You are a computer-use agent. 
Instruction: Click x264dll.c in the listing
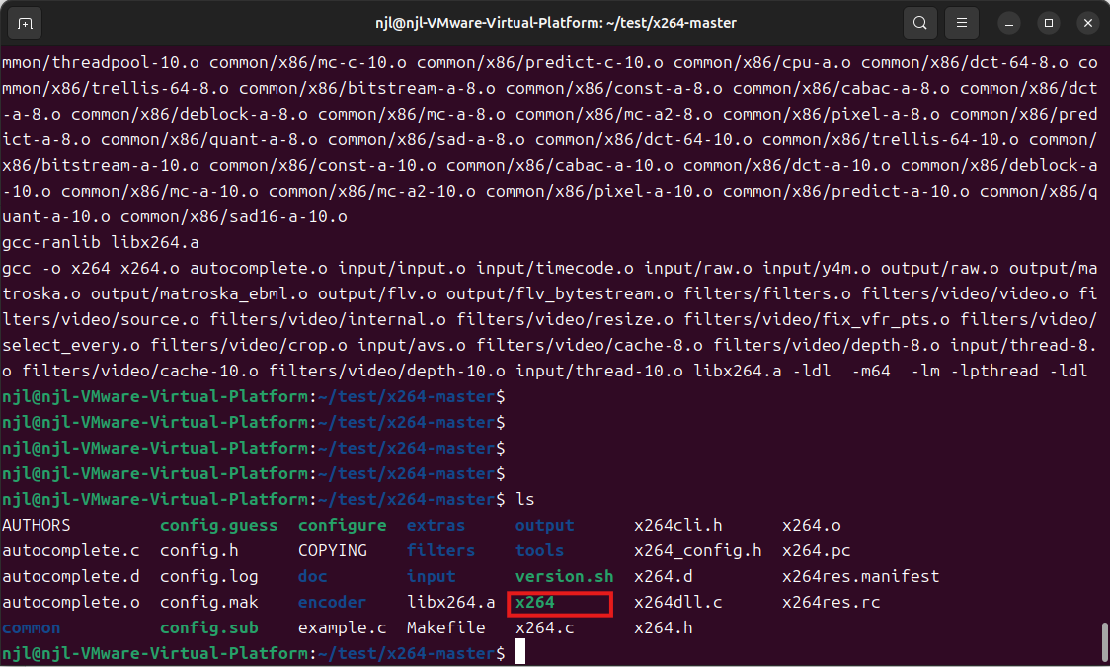(678, 602)
